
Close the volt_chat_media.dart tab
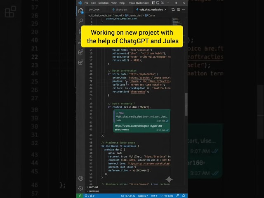pos(165,9)
